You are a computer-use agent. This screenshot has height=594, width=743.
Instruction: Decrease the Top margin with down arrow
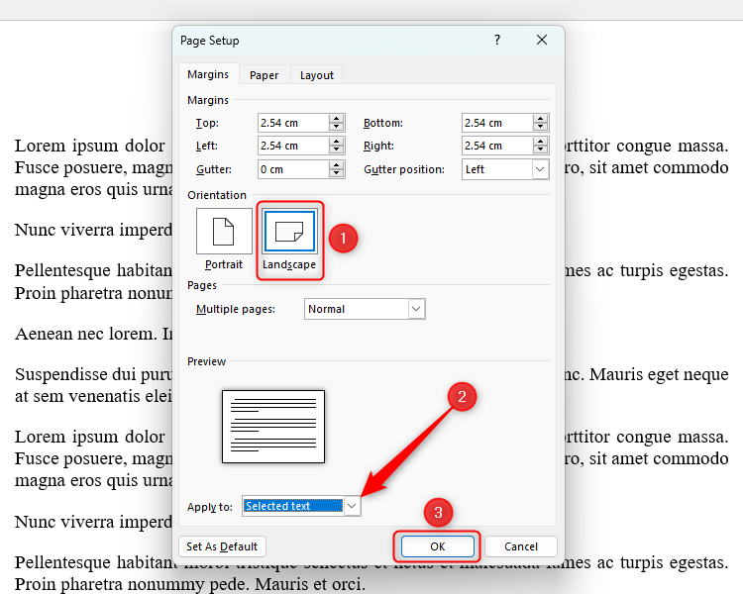[x=337, y=127]
